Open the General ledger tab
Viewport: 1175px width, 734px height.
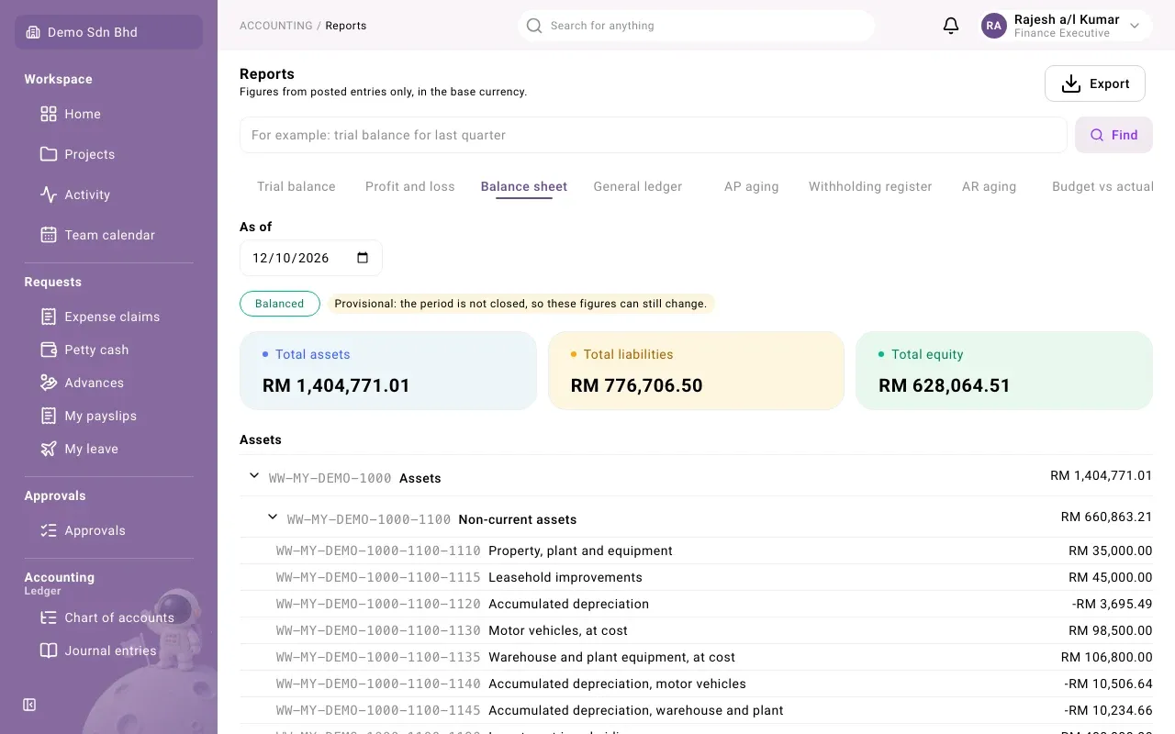[x=638, y=186]
